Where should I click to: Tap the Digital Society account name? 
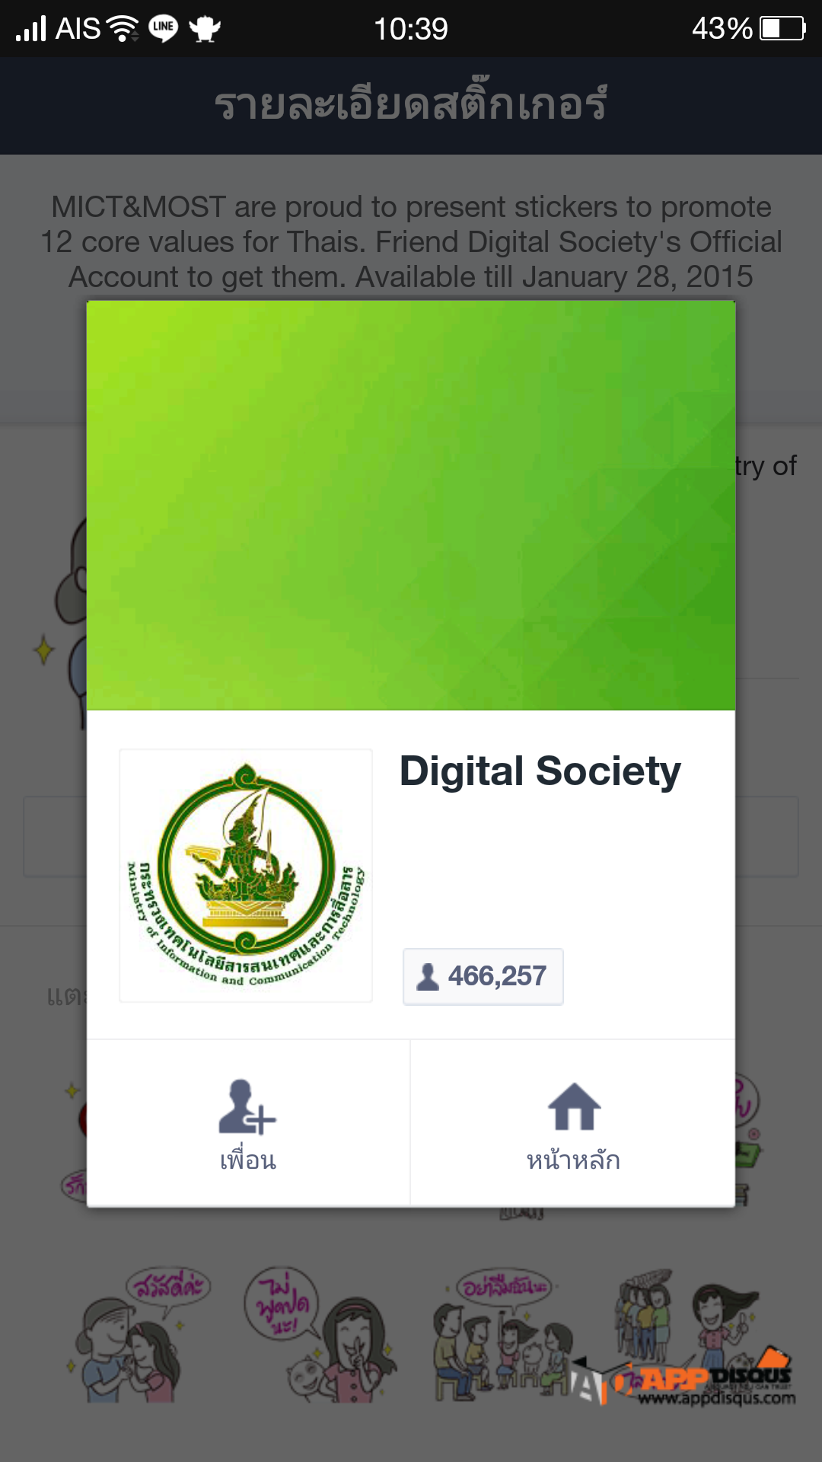(540, 771)
